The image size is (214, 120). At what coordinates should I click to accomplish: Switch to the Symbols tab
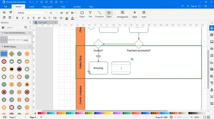[77, 7]
